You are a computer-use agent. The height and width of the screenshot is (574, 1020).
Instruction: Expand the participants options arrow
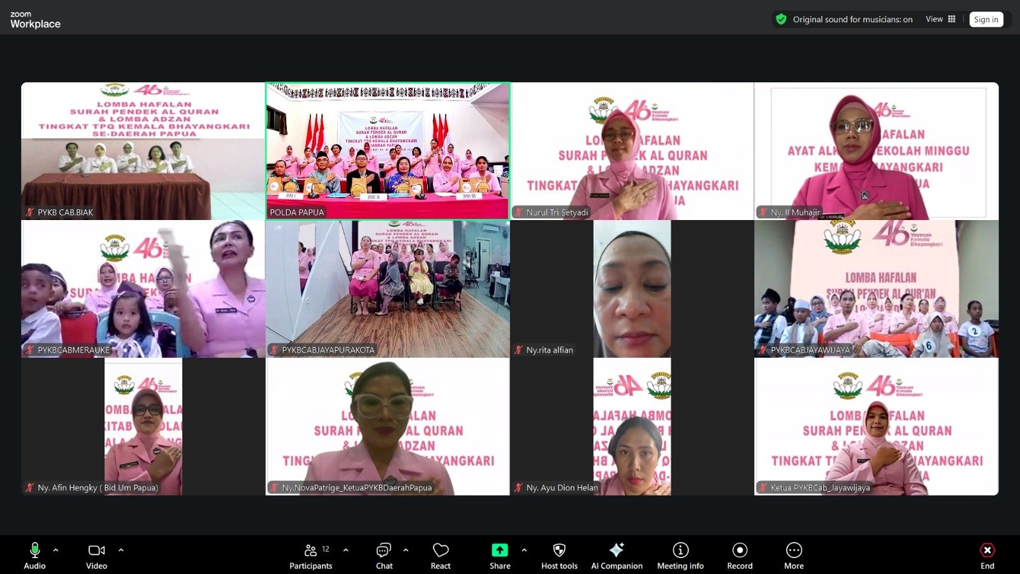click(x=346, y=550)
